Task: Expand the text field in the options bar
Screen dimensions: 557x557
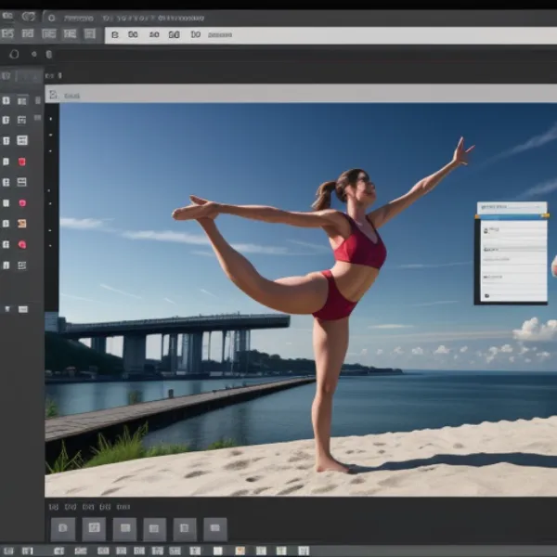Action: pyautogui.click(x=220, y=35)
